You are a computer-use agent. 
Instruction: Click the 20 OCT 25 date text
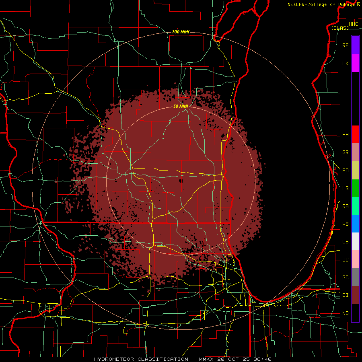click(x=233, y=359)
